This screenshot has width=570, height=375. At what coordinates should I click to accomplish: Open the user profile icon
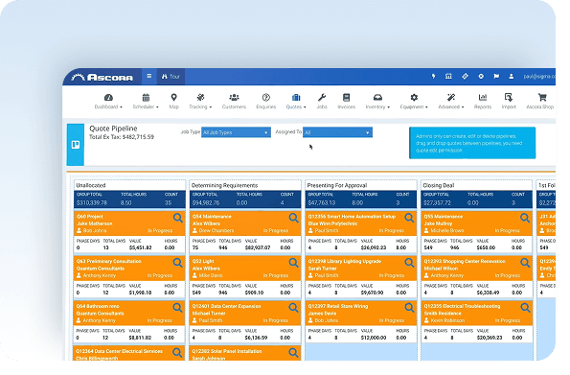click(512, 77)
